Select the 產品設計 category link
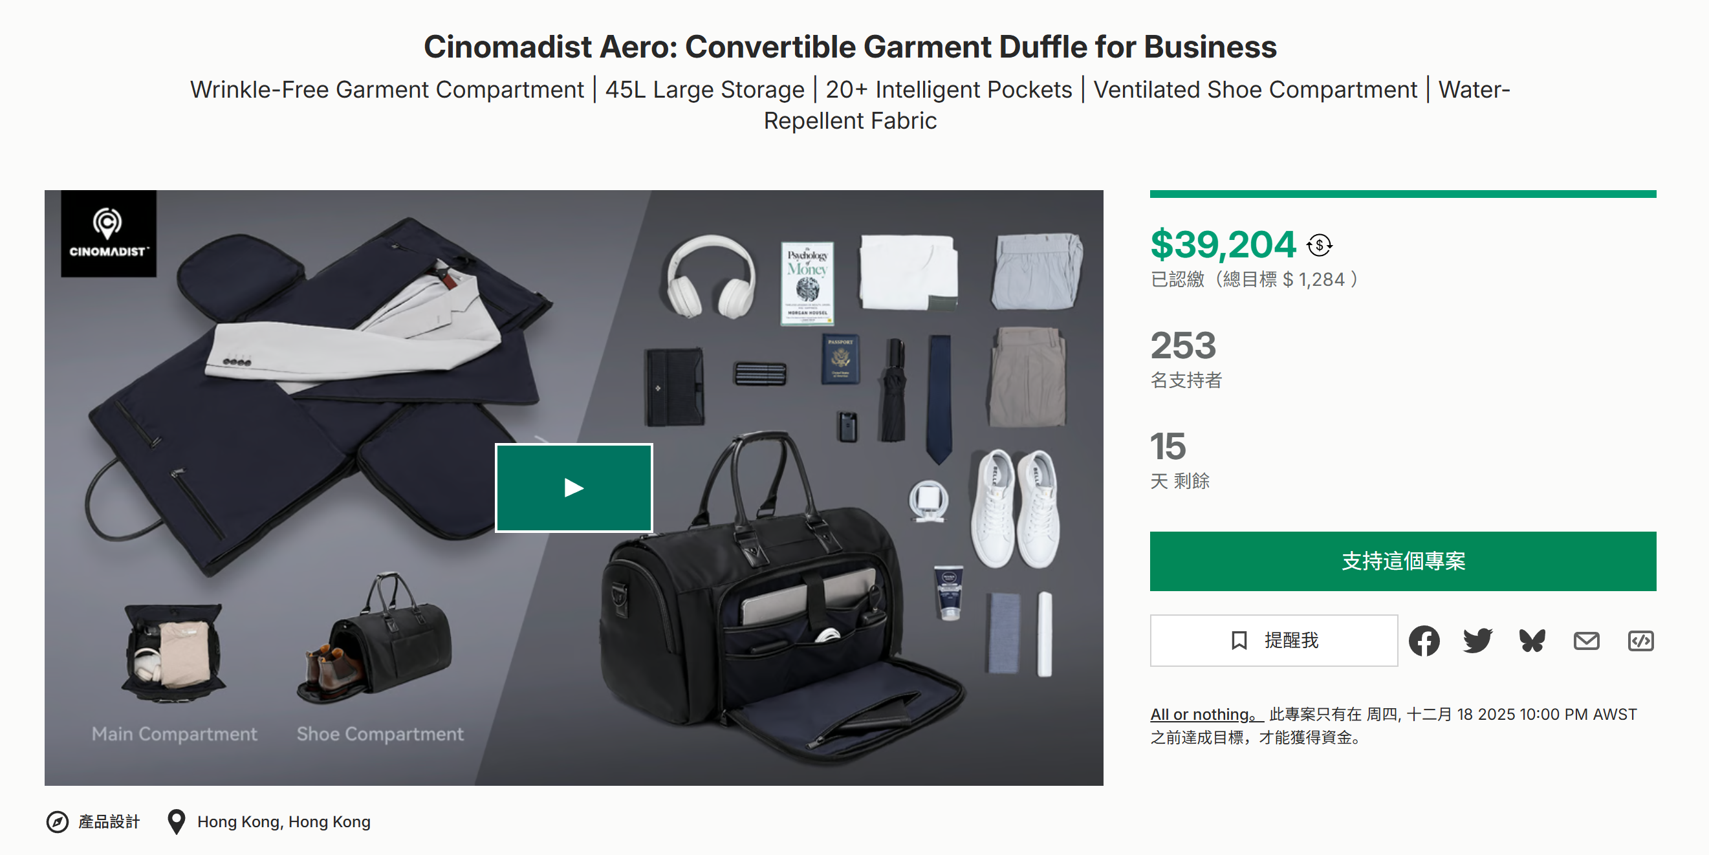 pyautogui.click(x=109, y=821)
